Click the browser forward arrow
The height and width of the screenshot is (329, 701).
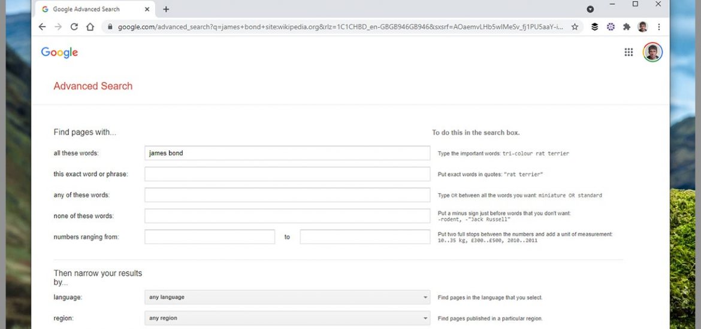point(58,27)
